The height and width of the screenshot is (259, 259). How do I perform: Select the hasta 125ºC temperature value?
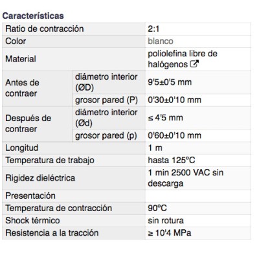point(172,160)
